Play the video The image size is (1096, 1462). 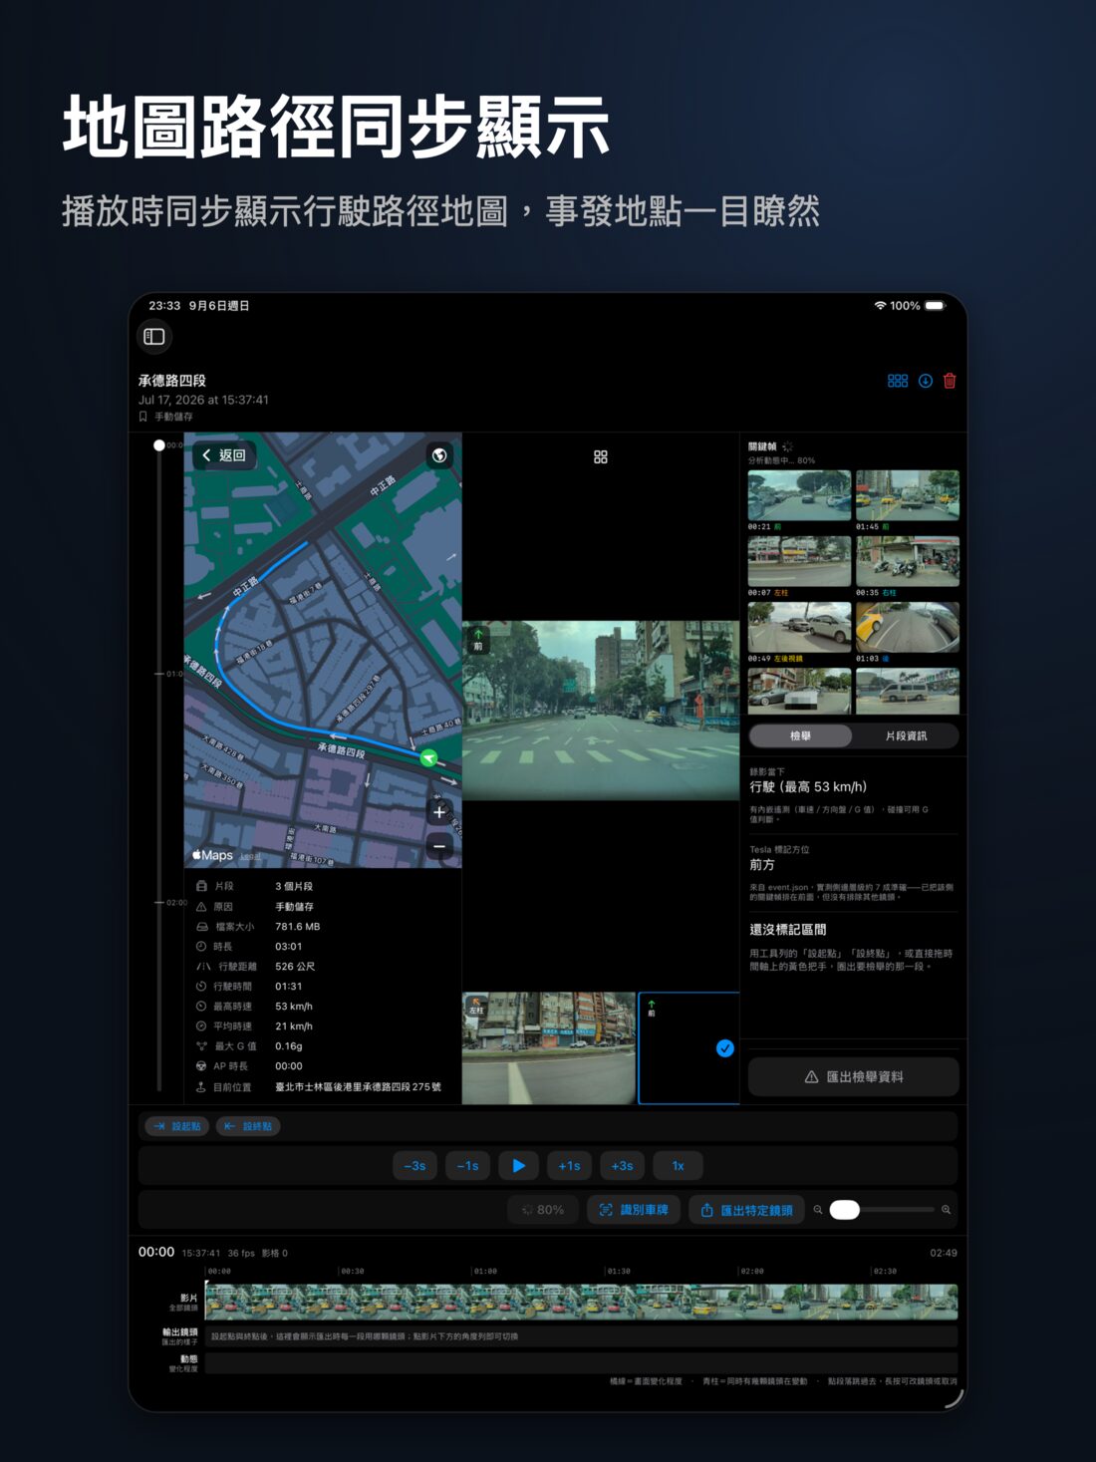coord(518,1166)
